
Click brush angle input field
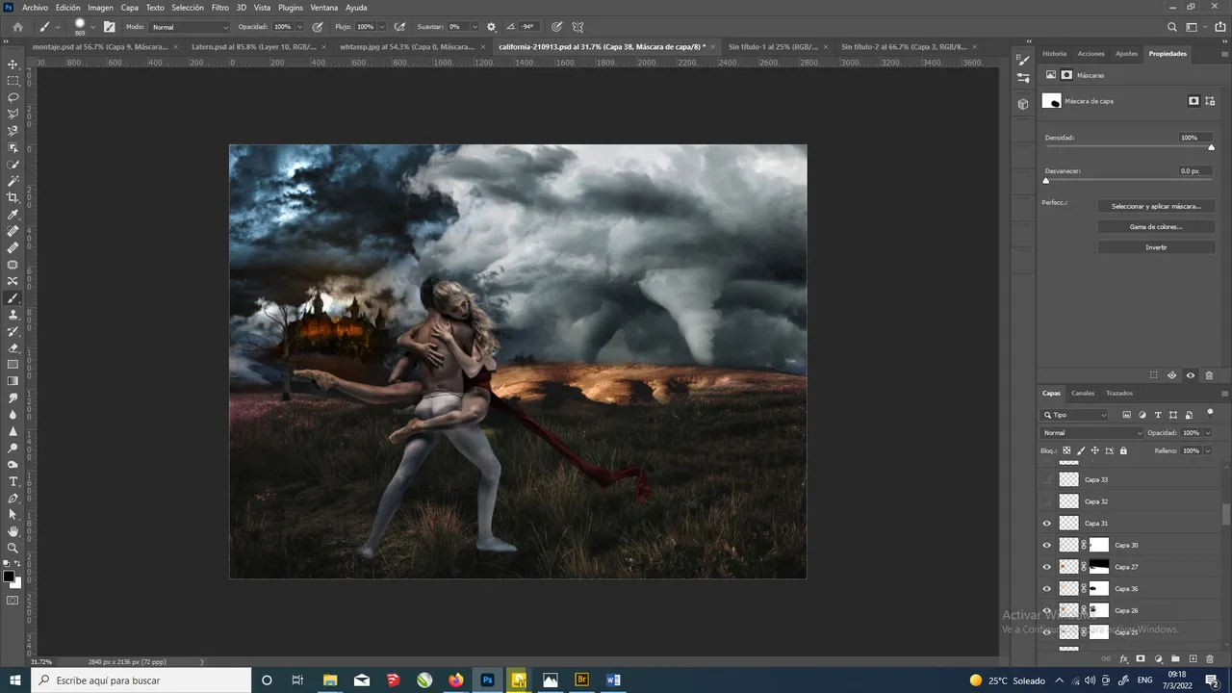pyautogui.click(x=527, y=27)
